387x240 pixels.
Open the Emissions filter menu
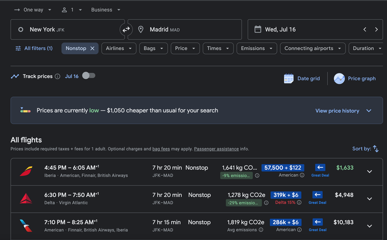pyautogui.click(x=257, y=49)
